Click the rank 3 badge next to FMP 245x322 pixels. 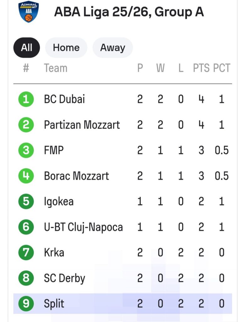pos(26,150)
